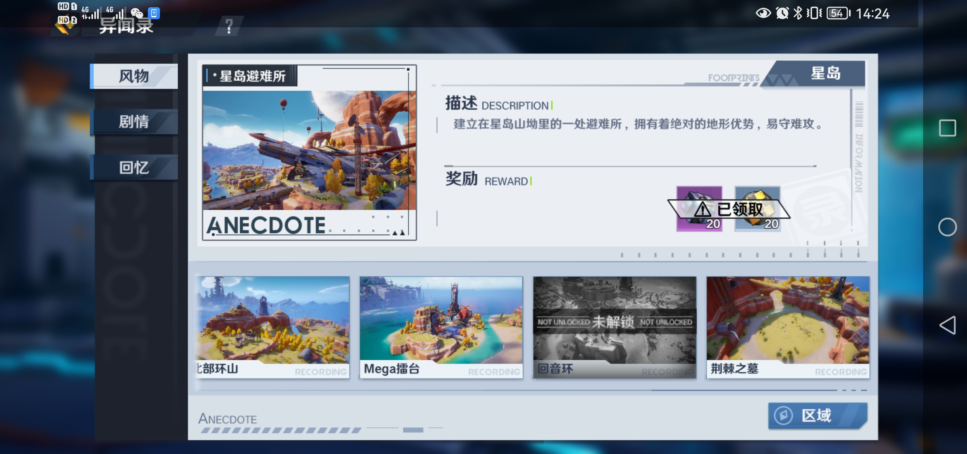Tap the battery indicator in status bar
The height and width of the screenshot is (454, 967).
point(838,13)
